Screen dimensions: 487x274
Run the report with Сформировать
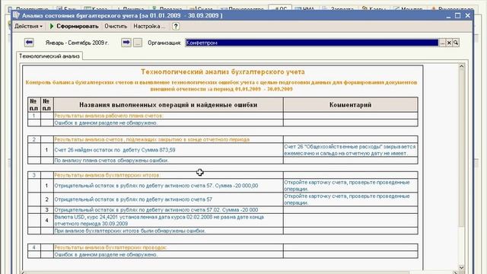click(75, 27)
